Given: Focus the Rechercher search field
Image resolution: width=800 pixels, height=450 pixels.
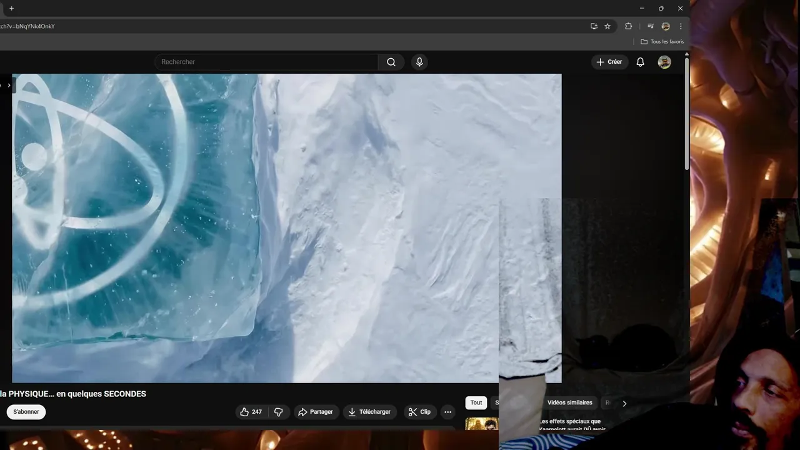Looking at the screenshot, I should (x=266, y=62).
